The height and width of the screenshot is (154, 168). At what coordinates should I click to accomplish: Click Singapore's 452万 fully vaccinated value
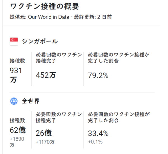click(x=46, y=75)
